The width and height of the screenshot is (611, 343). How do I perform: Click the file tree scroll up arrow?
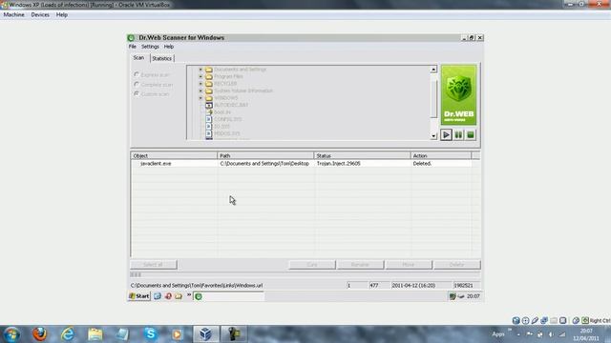pos(433,70)
